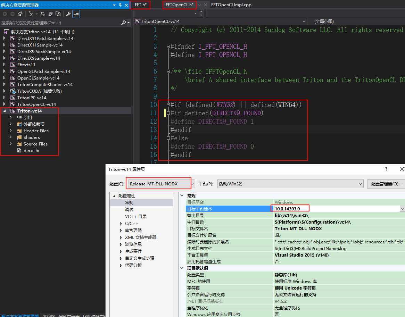This screenshot has height=317, width=405.
Task: Click the pin icon on IFFTOpenCL.h tab
Action: point(199,5)
